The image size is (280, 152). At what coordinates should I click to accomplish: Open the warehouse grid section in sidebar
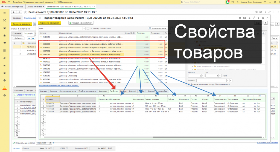coord(4,50)
